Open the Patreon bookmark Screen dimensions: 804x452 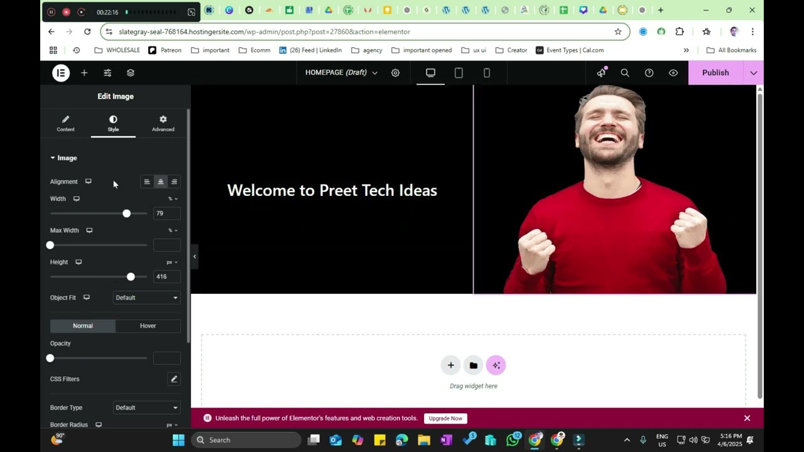165,50
